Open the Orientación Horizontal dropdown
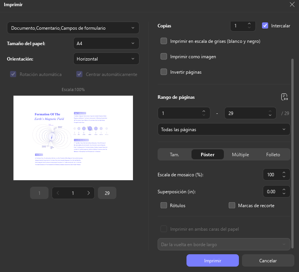299x272 pixels. [x=106, y=59]
